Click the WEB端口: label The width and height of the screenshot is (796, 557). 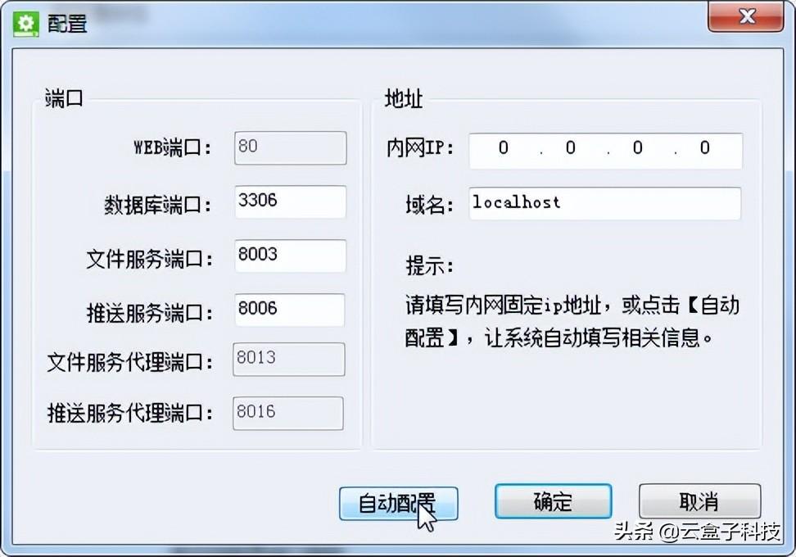pos(172,147)
